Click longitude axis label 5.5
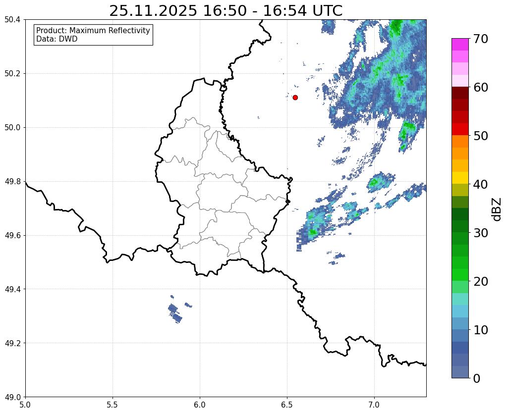Screen dimensions: 507x413 [x=113, y=405]
